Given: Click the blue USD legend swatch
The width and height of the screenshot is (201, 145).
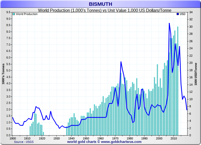Looking at the screenshot, I should [178, 14].
